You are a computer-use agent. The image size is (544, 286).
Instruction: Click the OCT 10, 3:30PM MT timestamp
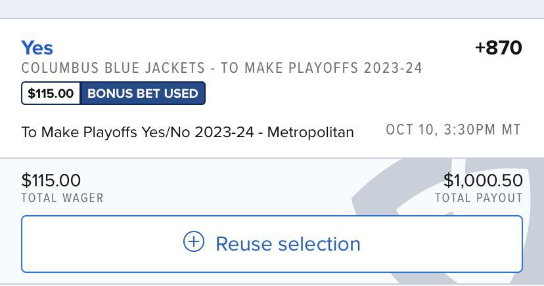(x=453, y=130)
